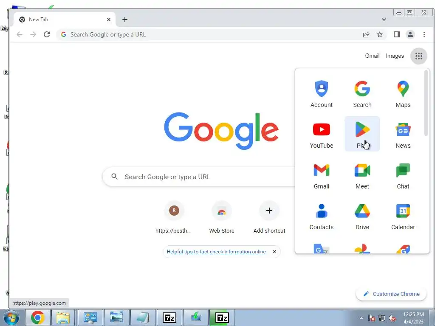Open Google Contacts app
Viewport: 435px width, 326px height.
point(321,216)
